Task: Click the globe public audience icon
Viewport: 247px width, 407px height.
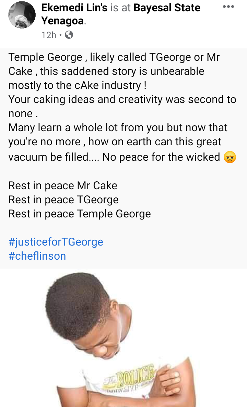Action: tap(69, 35)
